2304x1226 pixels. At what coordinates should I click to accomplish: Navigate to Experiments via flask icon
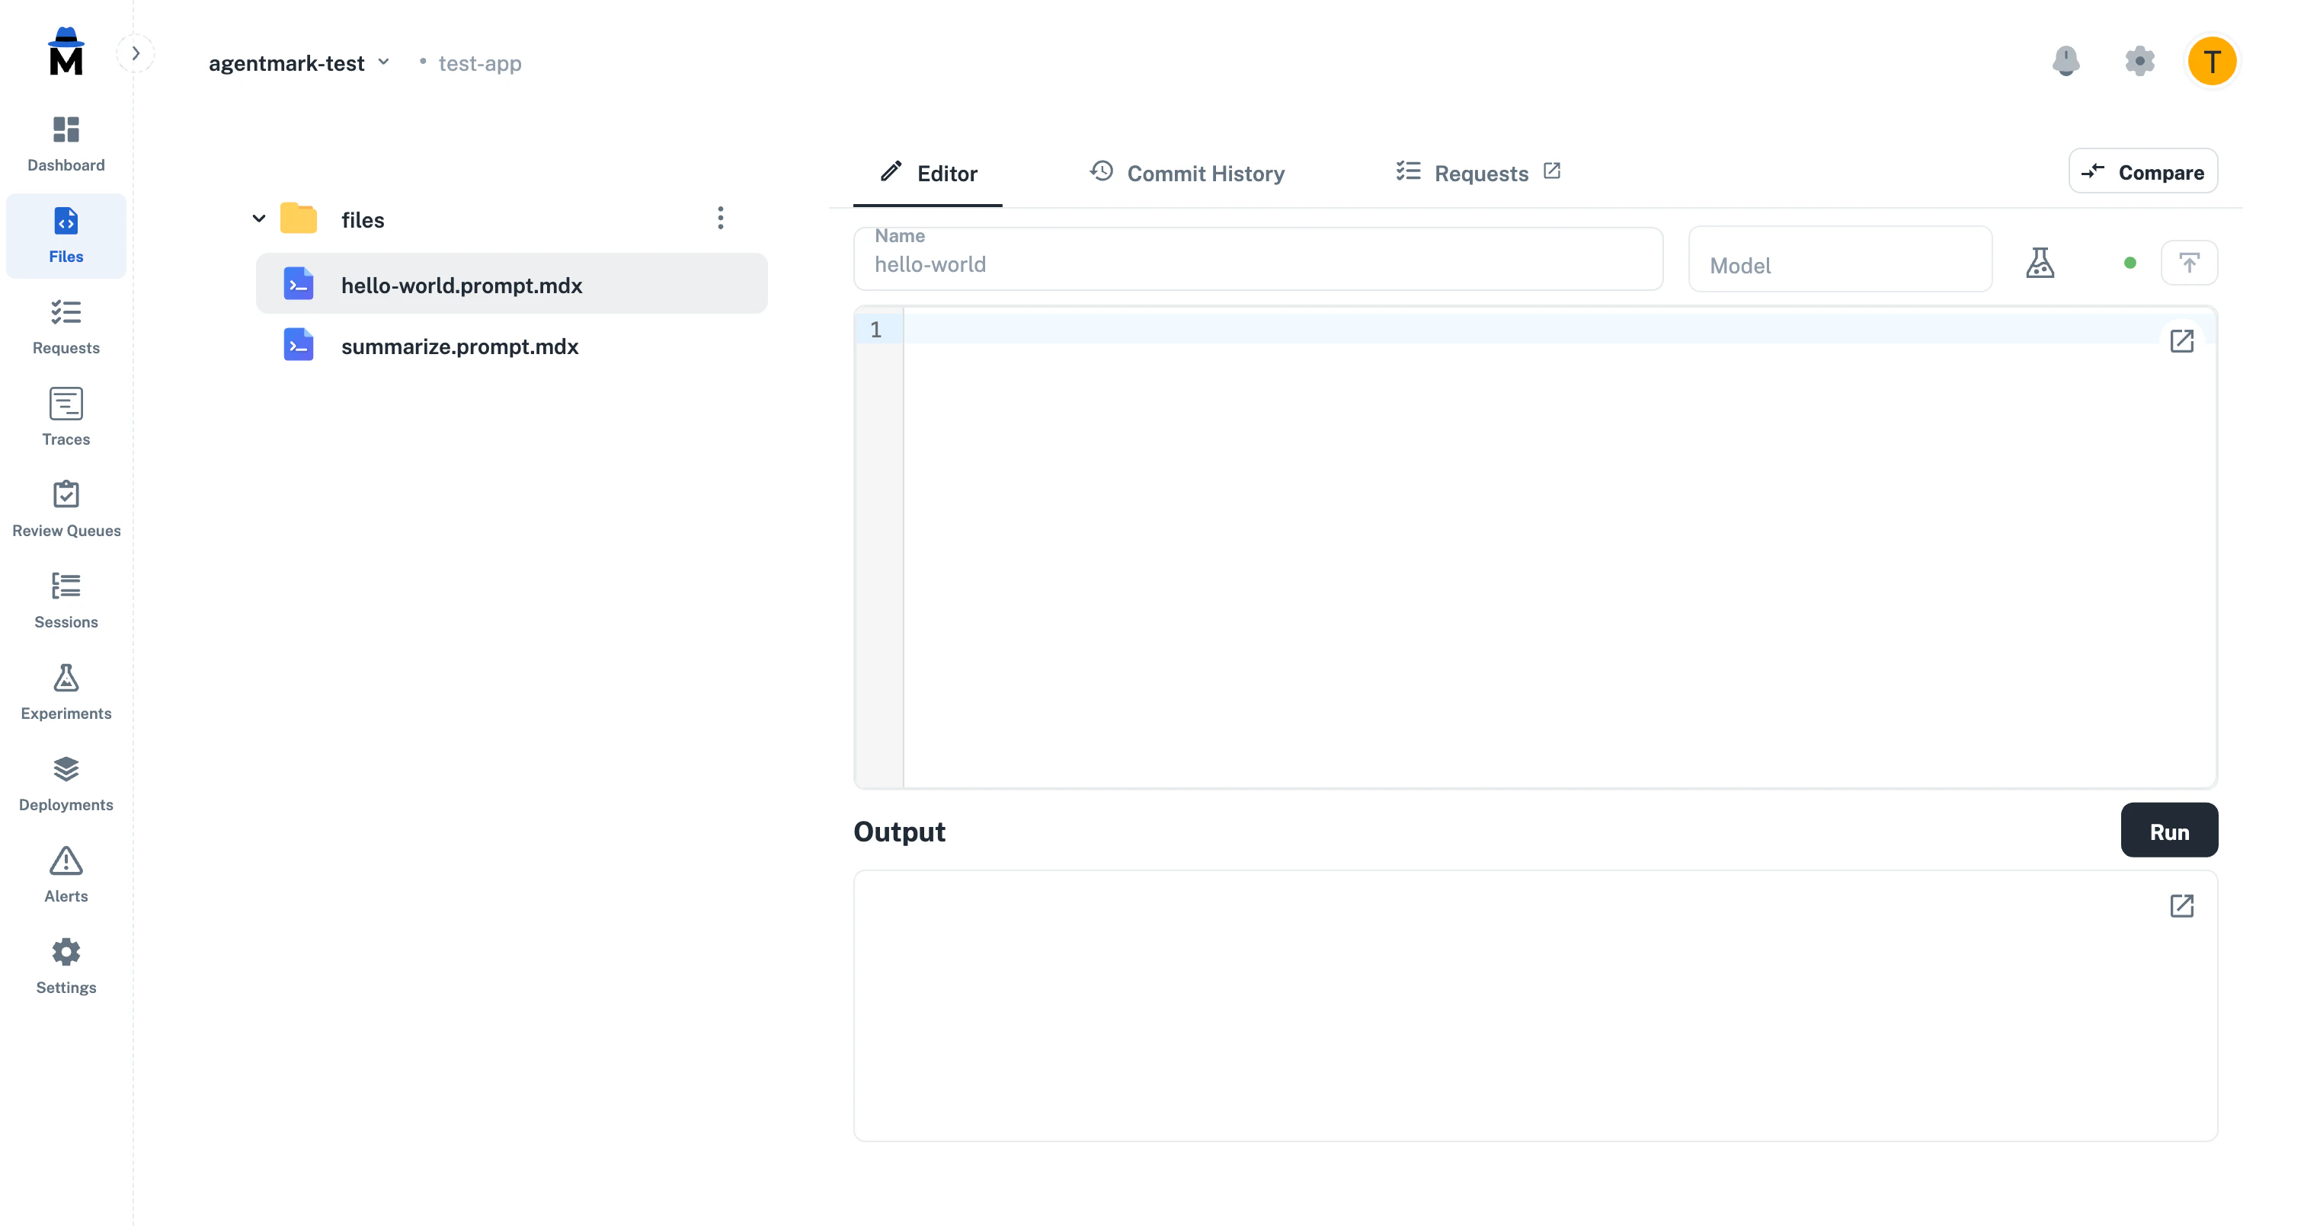coord(66,689)
